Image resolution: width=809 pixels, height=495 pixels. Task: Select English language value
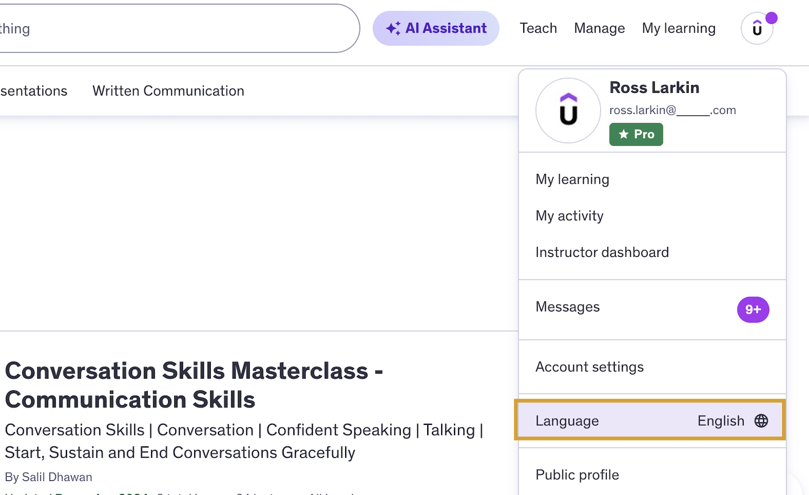click(x=721, y=421)
